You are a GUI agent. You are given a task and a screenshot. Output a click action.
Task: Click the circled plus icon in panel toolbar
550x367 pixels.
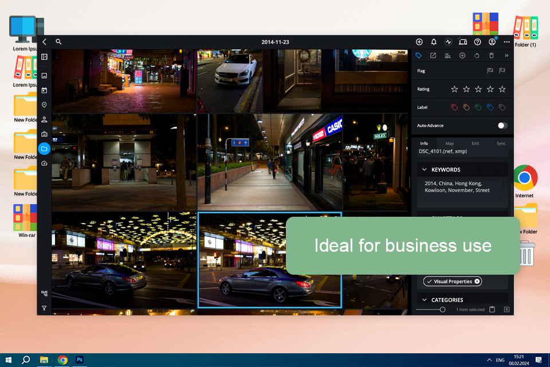[x=462, y=56]
